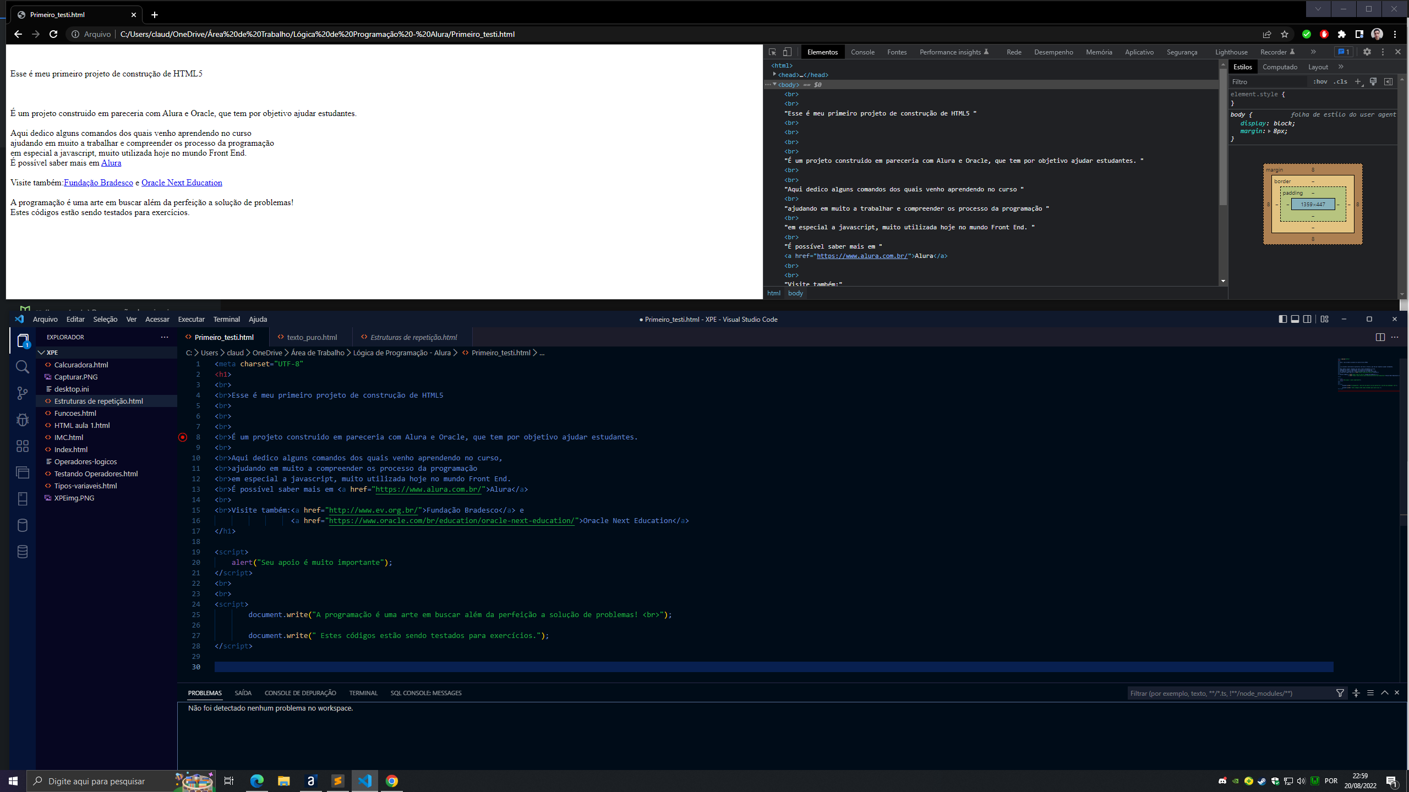Screen dimensions: 1409x792
Task: Open Run and Debug activity icon
Action: [x=23, y=420]
